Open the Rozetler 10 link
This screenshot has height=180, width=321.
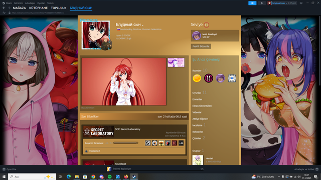(x=200, y=70)
